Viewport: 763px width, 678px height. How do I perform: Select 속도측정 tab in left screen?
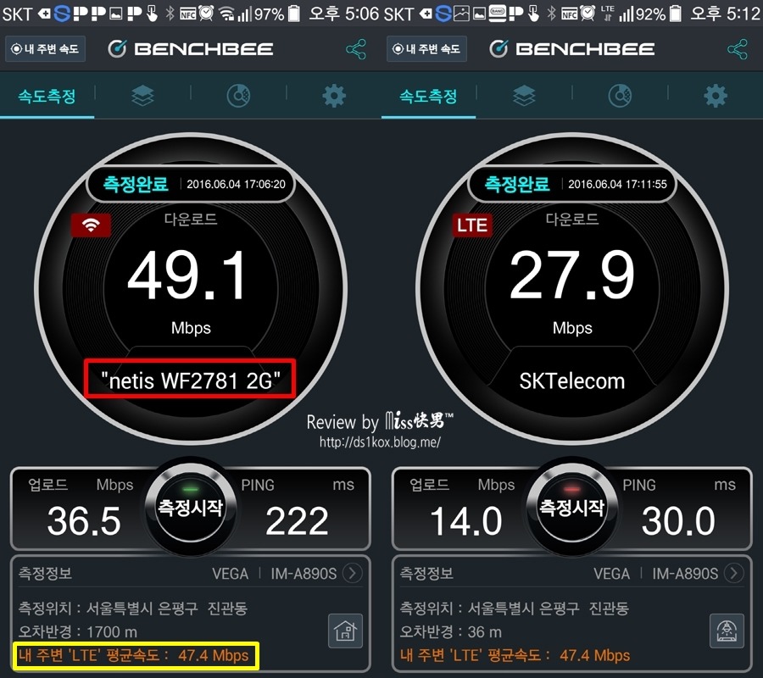coord(47,96)
